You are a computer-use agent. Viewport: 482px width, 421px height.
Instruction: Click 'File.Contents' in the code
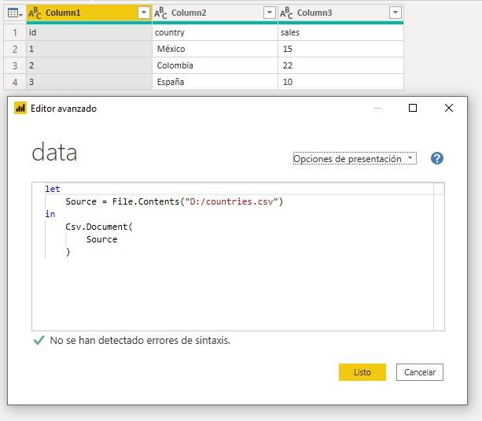click(x=145, y=201)
